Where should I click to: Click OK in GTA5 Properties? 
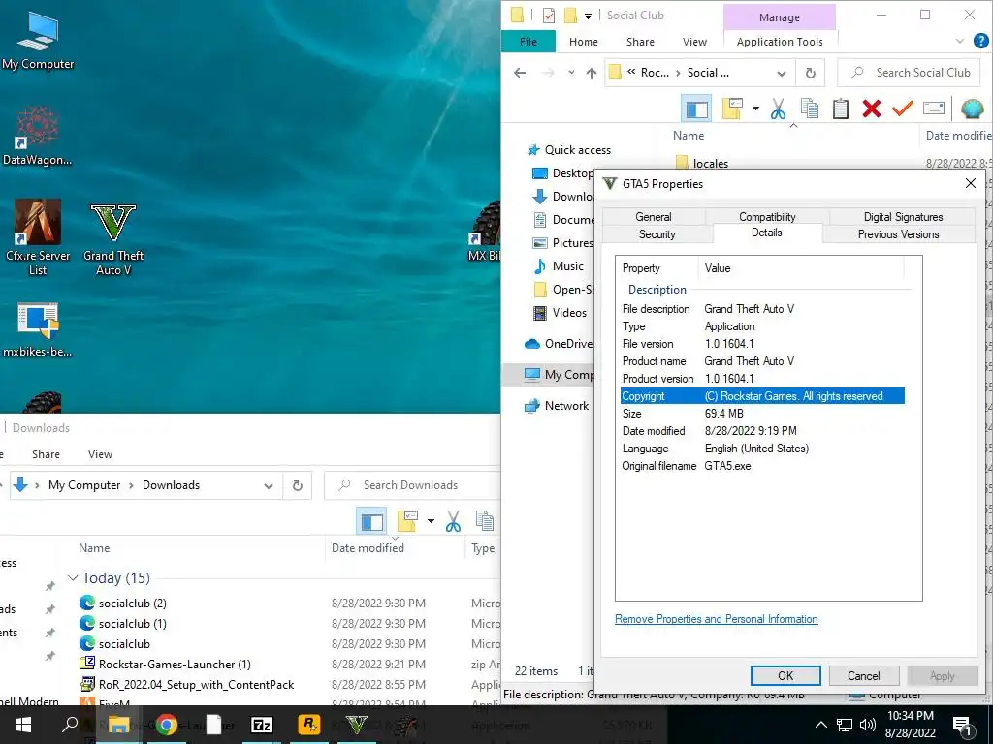pos(785,675)
